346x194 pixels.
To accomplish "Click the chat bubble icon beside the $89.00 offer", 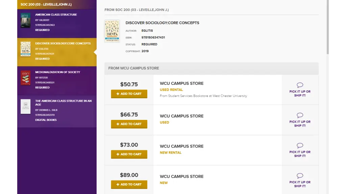I will [300, 176].
